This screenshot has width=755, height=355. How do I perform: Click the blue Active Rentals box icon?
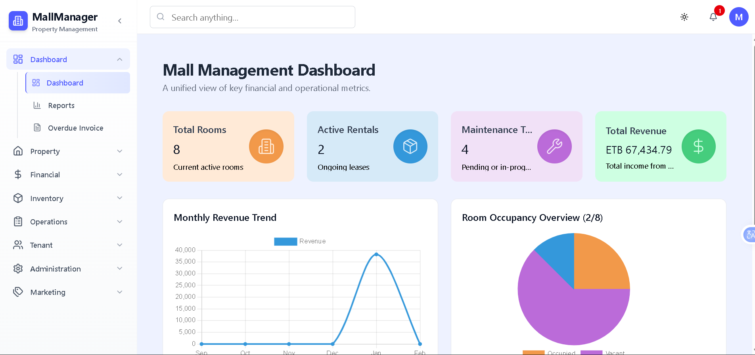pos(410,146)
